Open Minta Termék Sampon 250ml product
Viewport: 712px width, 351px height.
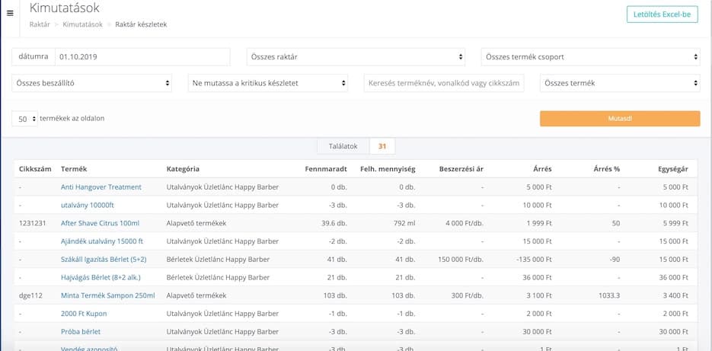[107, 295]
